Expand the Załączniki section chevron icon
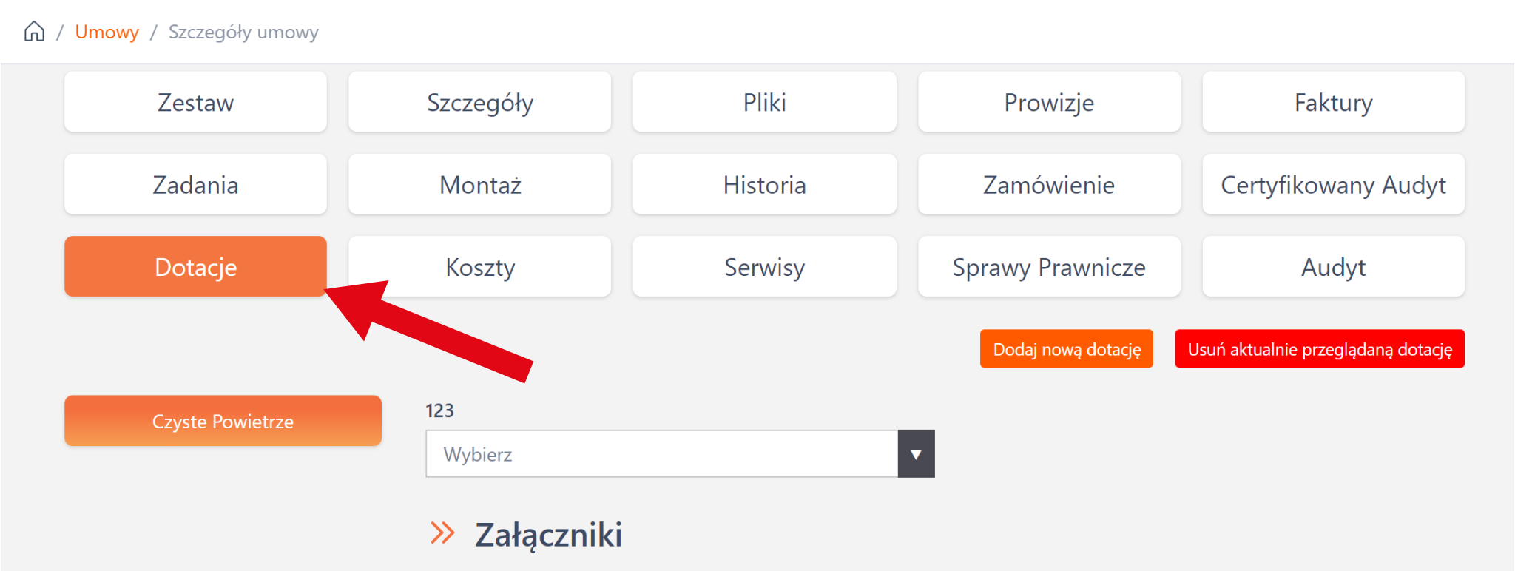The image size is (1515, 571). click(442, 533)
